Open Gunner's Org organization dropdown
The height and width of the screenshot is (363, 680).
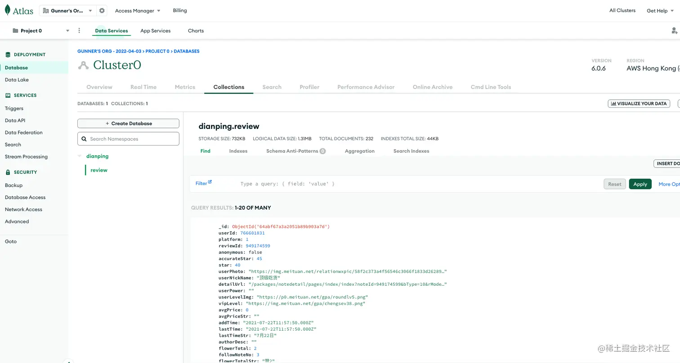coord(67,10)
